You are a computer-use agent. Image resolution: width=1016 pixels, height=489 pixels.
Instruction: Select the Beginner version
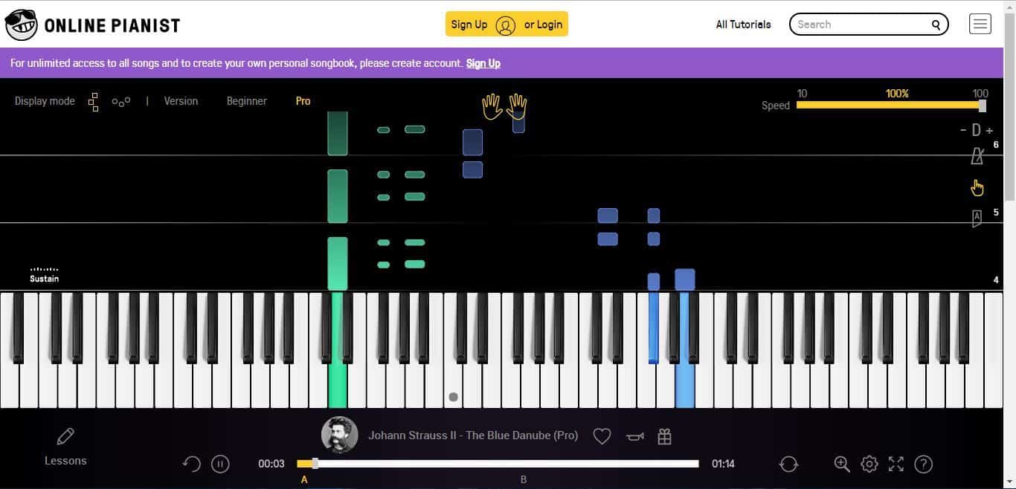click(x=246, y=101)
